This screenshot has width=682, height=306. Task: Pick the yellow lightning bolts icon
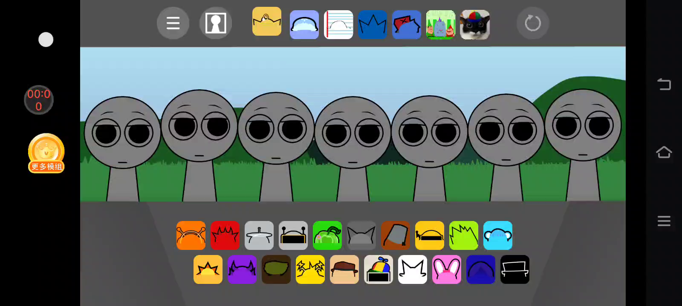pos(310,269)
